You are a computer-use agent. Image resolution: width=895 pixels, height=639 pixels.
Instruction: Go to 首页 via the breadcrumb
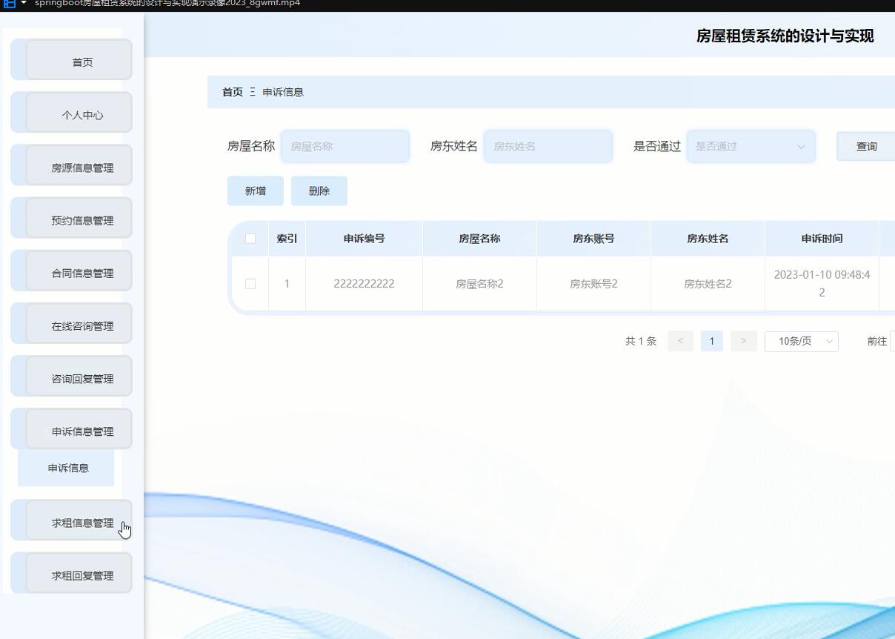coord(233,92)
